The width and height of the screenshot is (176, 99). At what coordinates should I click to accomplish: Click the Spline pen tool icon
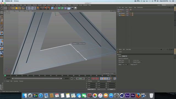tap(56, 8)
